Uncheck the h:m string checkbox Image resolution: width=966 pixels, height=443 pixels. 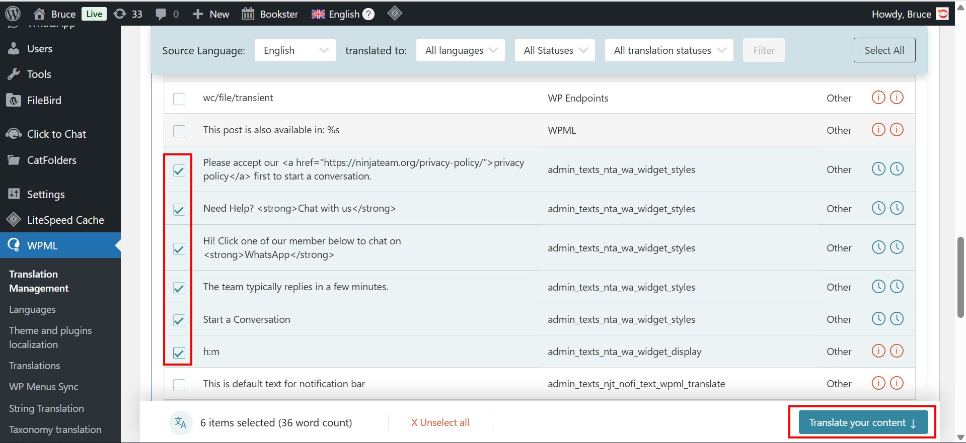tap(179, 352)
